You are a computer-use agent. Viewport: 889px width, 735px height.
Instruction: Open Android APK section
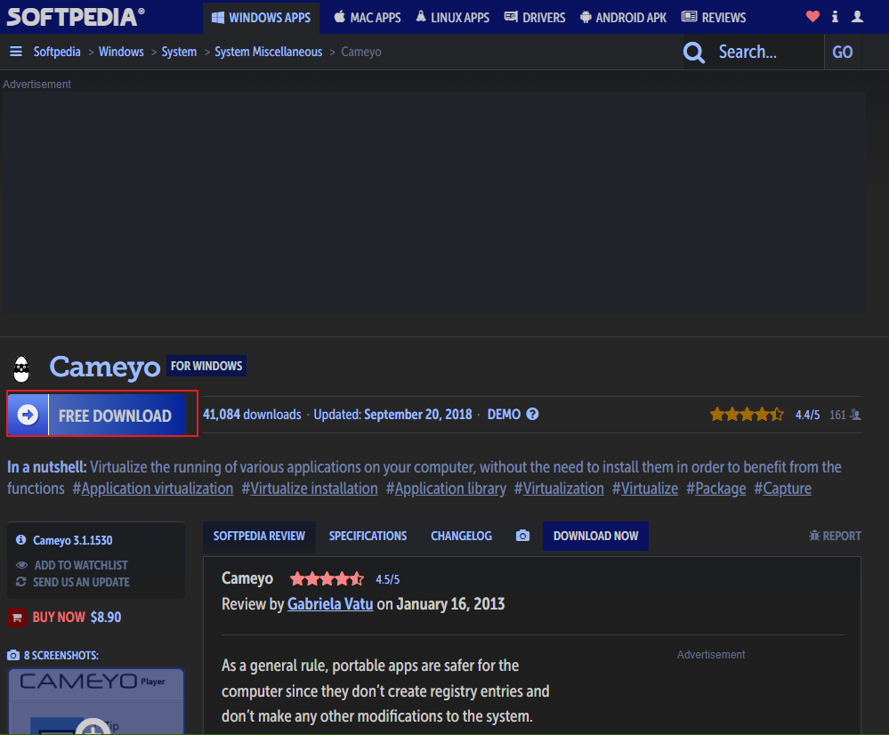click(x=623, y=18)
